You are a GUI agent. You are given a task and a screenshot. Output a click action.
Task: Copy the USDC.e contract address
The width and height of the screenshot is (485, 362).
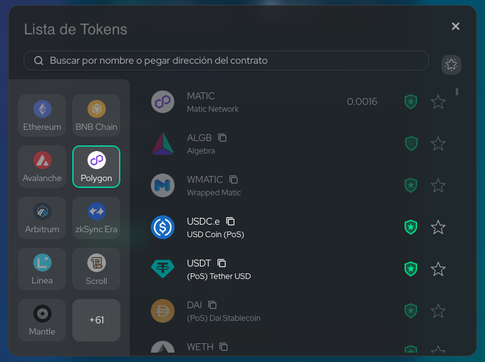230,222
